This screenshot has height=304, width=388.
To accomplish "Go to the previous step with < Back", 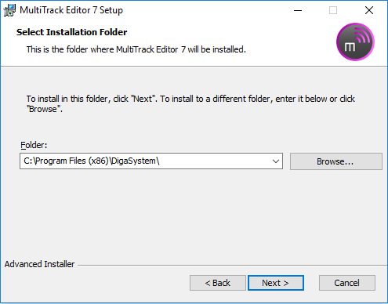I will click(218, 283).
